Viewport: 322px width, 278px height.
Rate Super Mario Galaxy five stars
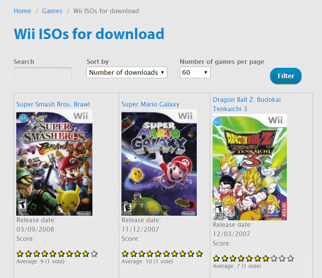click(x=158, y=254)
